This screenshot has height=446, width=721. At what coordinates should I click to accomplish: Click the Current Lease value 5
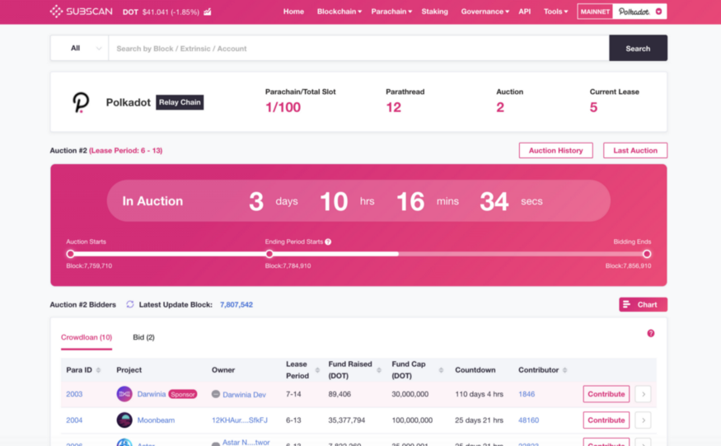pos(593,107)
